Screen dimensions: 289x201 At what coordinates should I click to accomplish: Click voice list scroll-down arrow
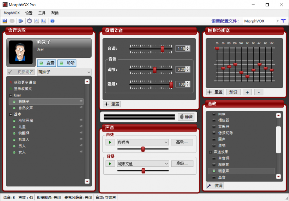pos(87,181)
